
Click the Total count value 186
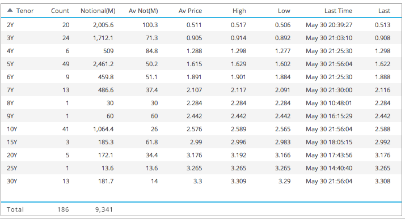63,209
